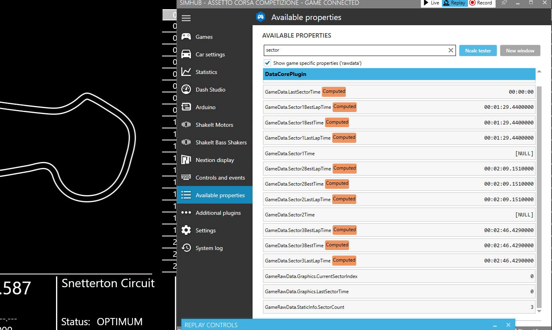552x330 pixels.
Task: Click the Status OPTIMUM text
Action: pos(102,322)
